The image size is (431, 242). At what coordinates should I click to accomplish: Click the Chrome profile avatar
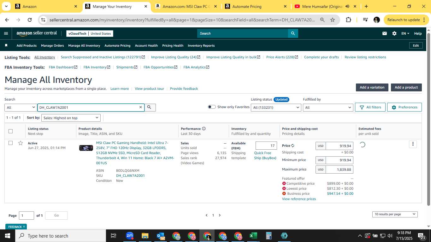pos(376,20)
